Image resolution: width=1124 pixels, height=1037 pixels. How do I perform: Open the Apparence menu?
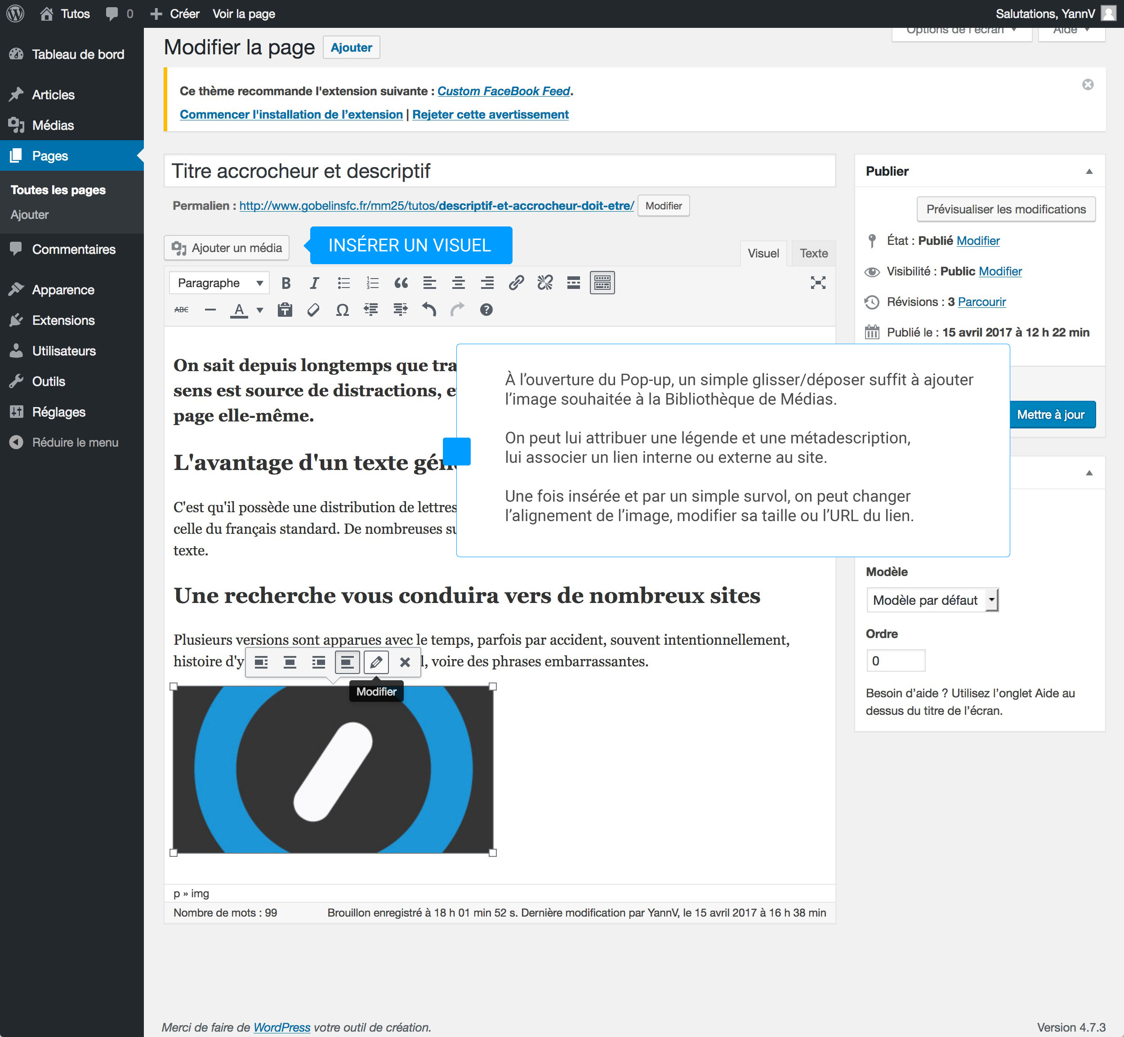pyautogui.click(x=72, y=290)
